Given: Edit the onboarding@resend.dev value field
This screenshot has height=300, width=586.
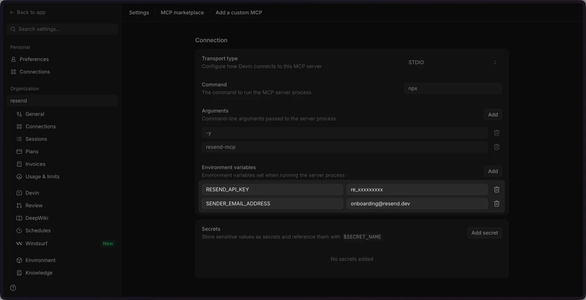Looking at the screenshot, I should point(417,203).
